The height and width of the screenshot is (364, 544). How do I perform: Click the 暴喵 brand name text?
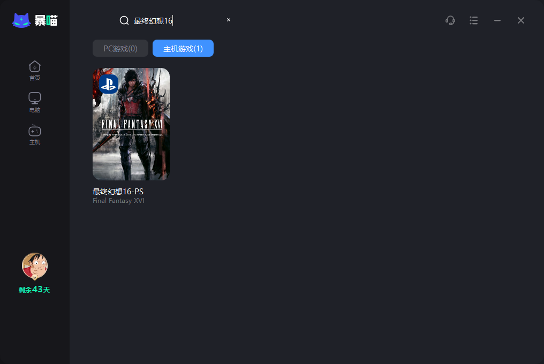click(x=46, y=20)
